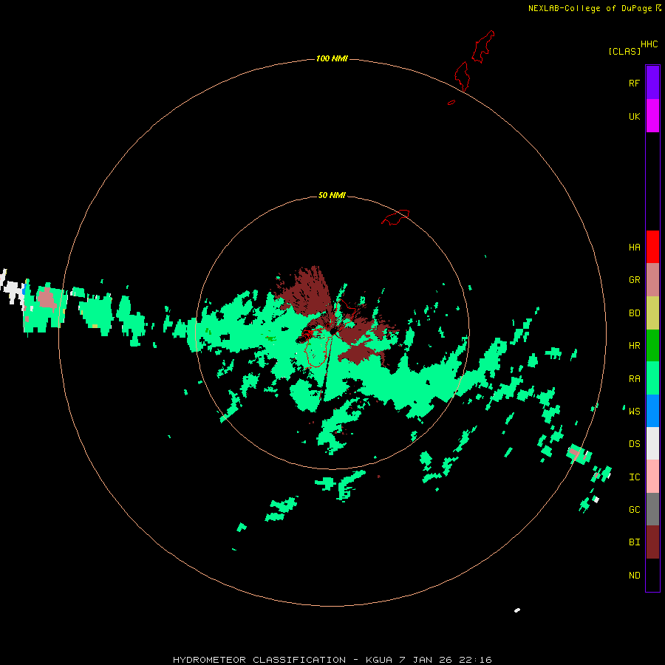Click the HHC product code label
The height and width of the screenshot is (665, 665).
pos(649,44)
